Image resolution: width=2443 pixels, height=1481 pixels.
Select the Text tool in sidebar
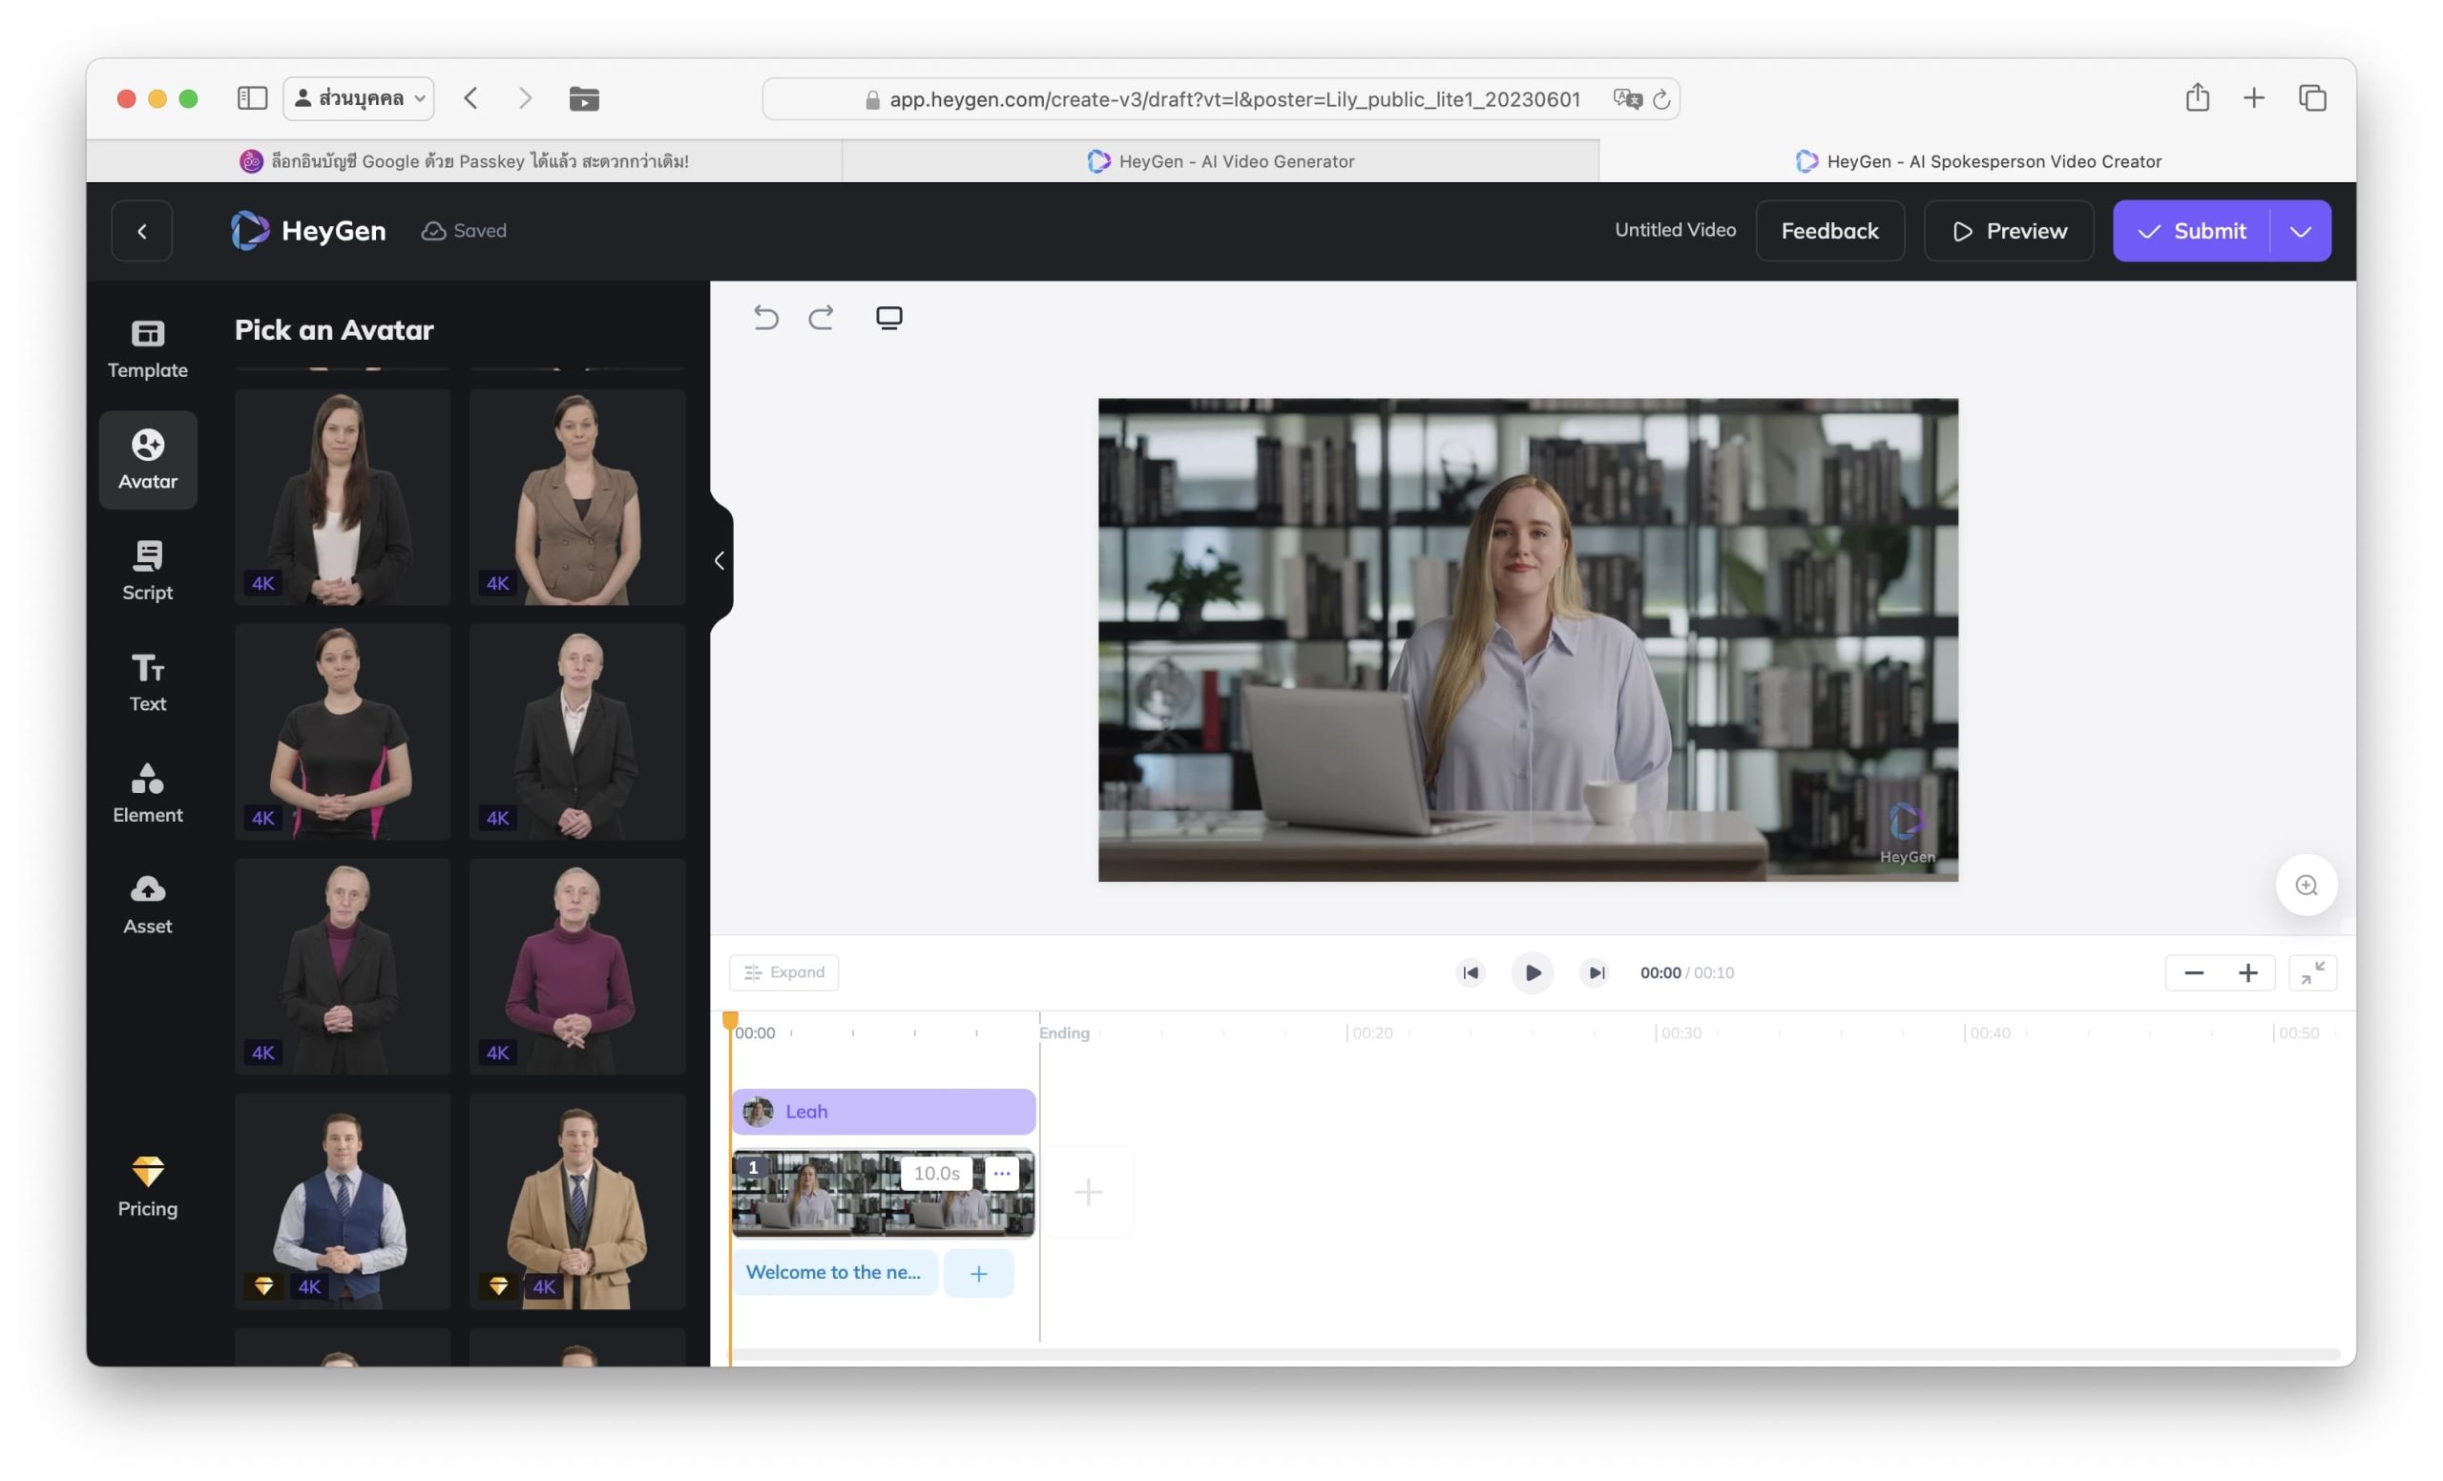147,681
